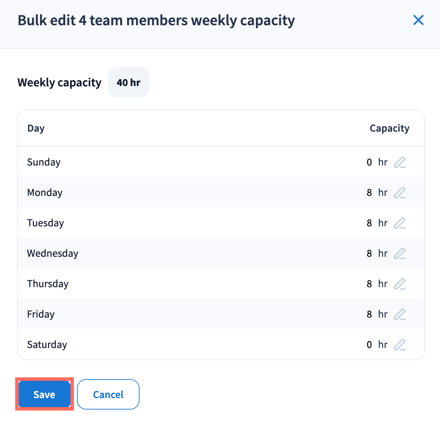The height and width of the screenshot is (423, 440).
Task: Edit Monday capacity with the pencil icon
Action: coord(400,192)
